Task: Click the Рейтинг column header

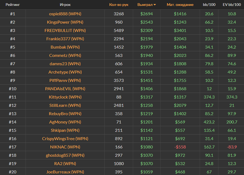Action: 13,5
